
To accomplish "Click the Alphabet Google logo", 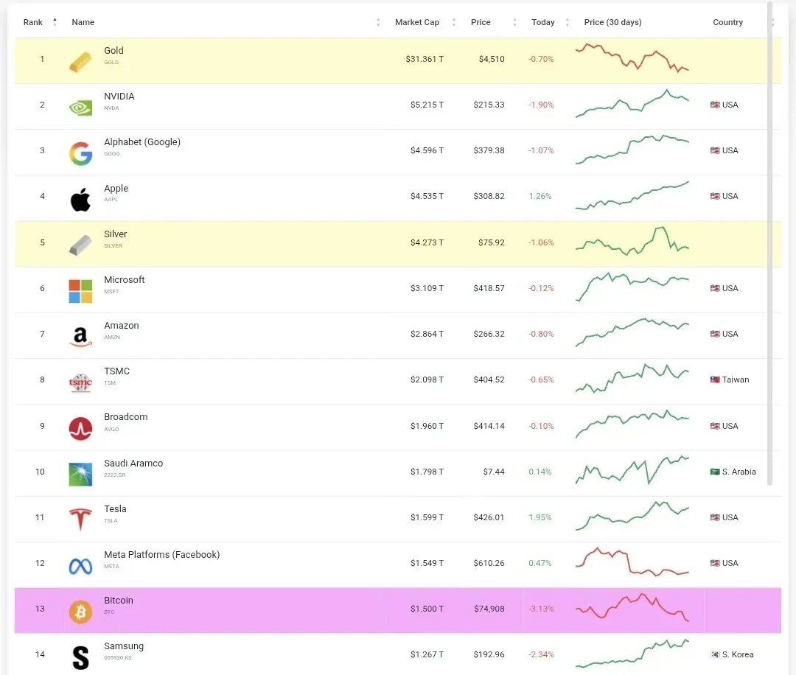I will pos(81,154).
